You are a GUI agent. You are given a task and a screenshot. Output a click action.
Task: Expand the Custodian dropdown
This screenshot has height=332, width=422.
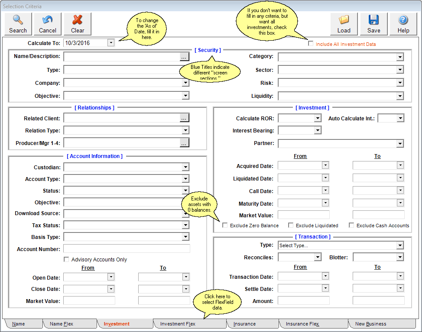186,167
